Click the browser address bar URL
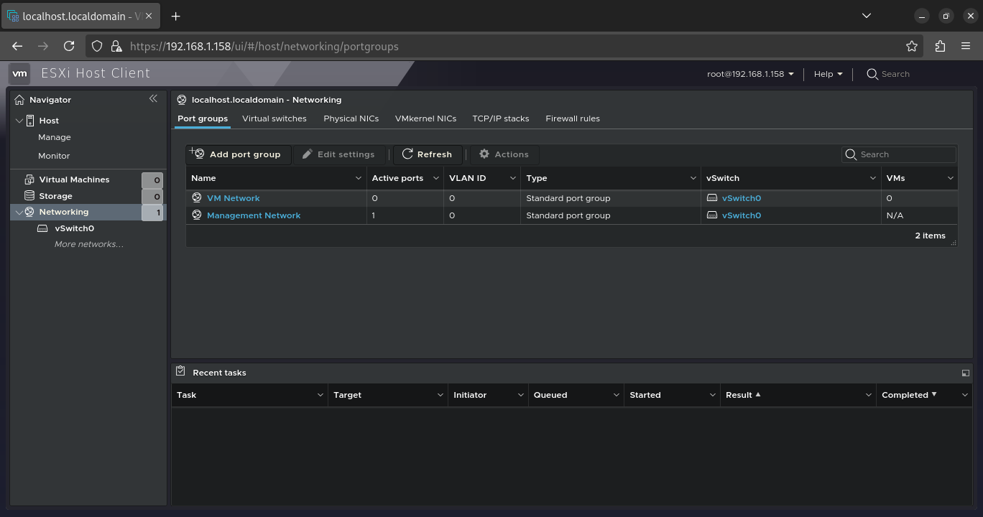This screenshot has width=983, height=517. 264,47
